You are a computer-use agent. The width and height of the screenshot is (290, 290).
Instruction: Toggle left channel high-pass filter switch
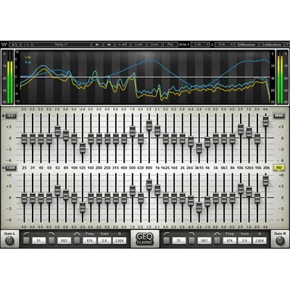(x=26, y=241)
